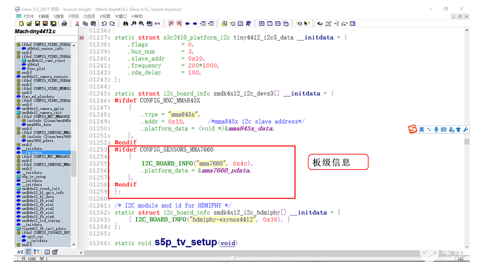Open the S搜索 menu

(58, 16)
